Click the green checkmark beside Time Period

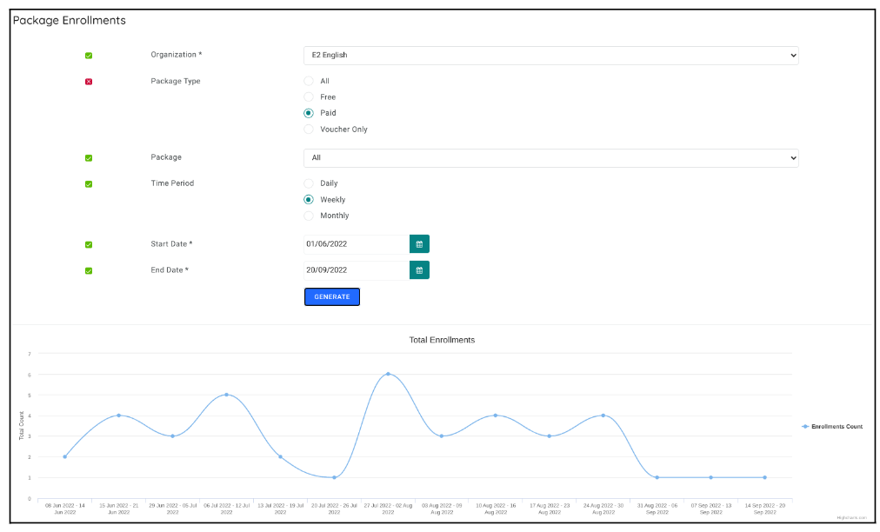88,183
